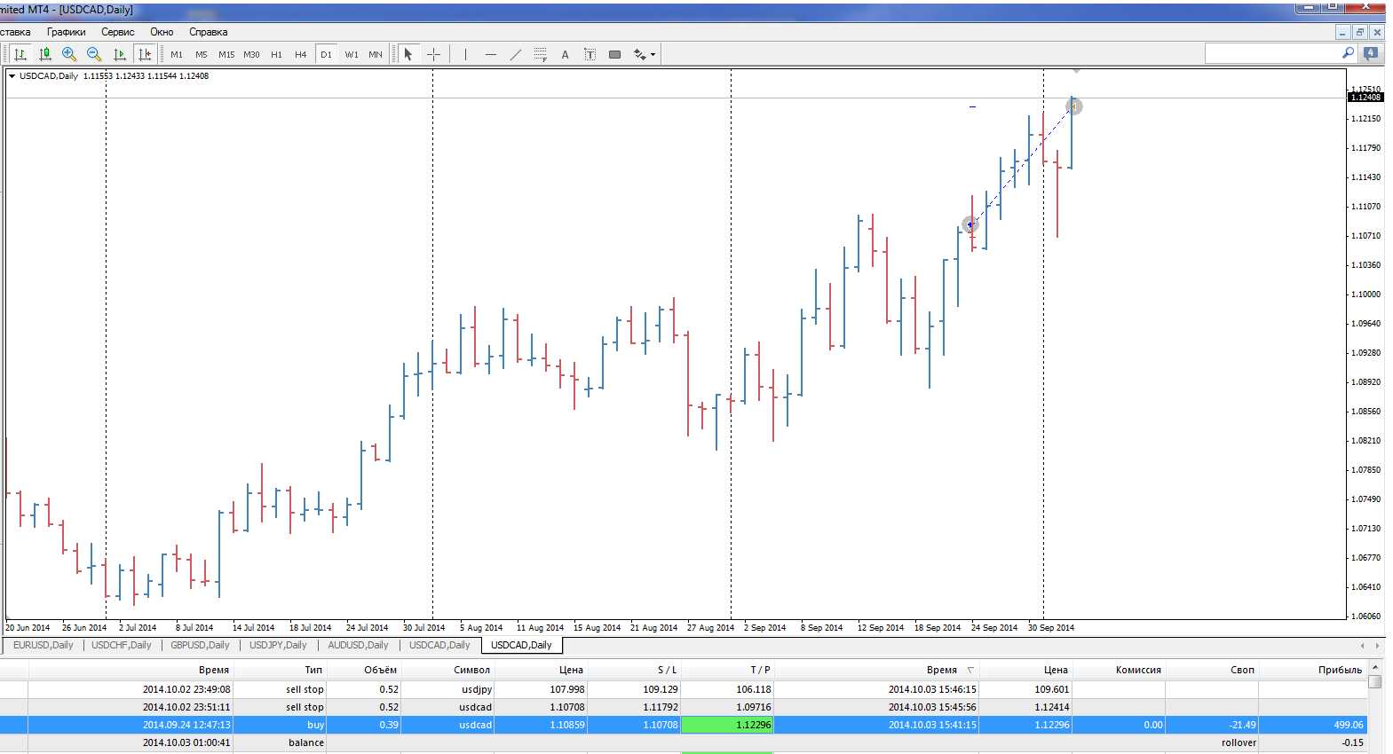Screen dimensions: 1393x754
Task: Select the crosshair tool
Action: pos(433,54)
